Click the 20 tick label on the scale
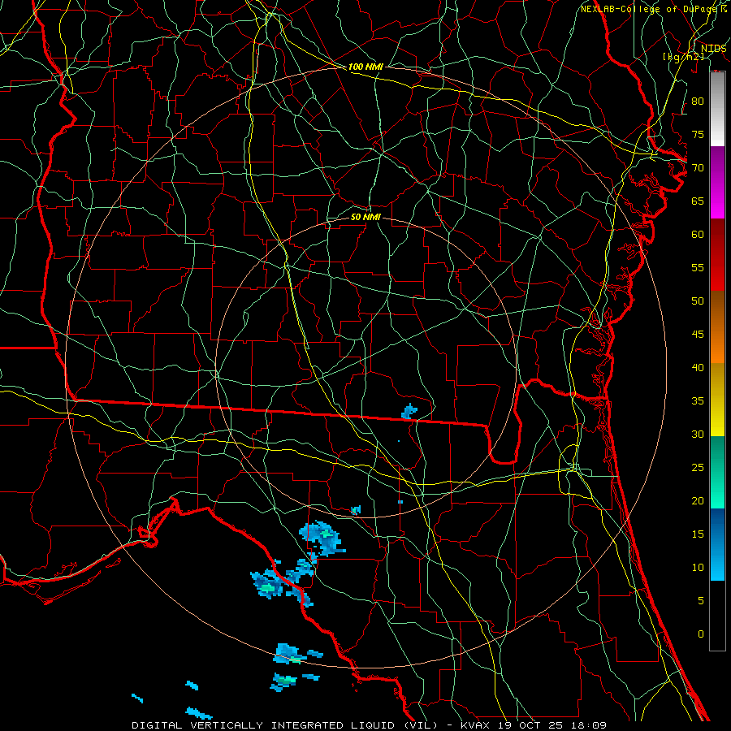Screen dimensions: 731x731 click(698, 500)
